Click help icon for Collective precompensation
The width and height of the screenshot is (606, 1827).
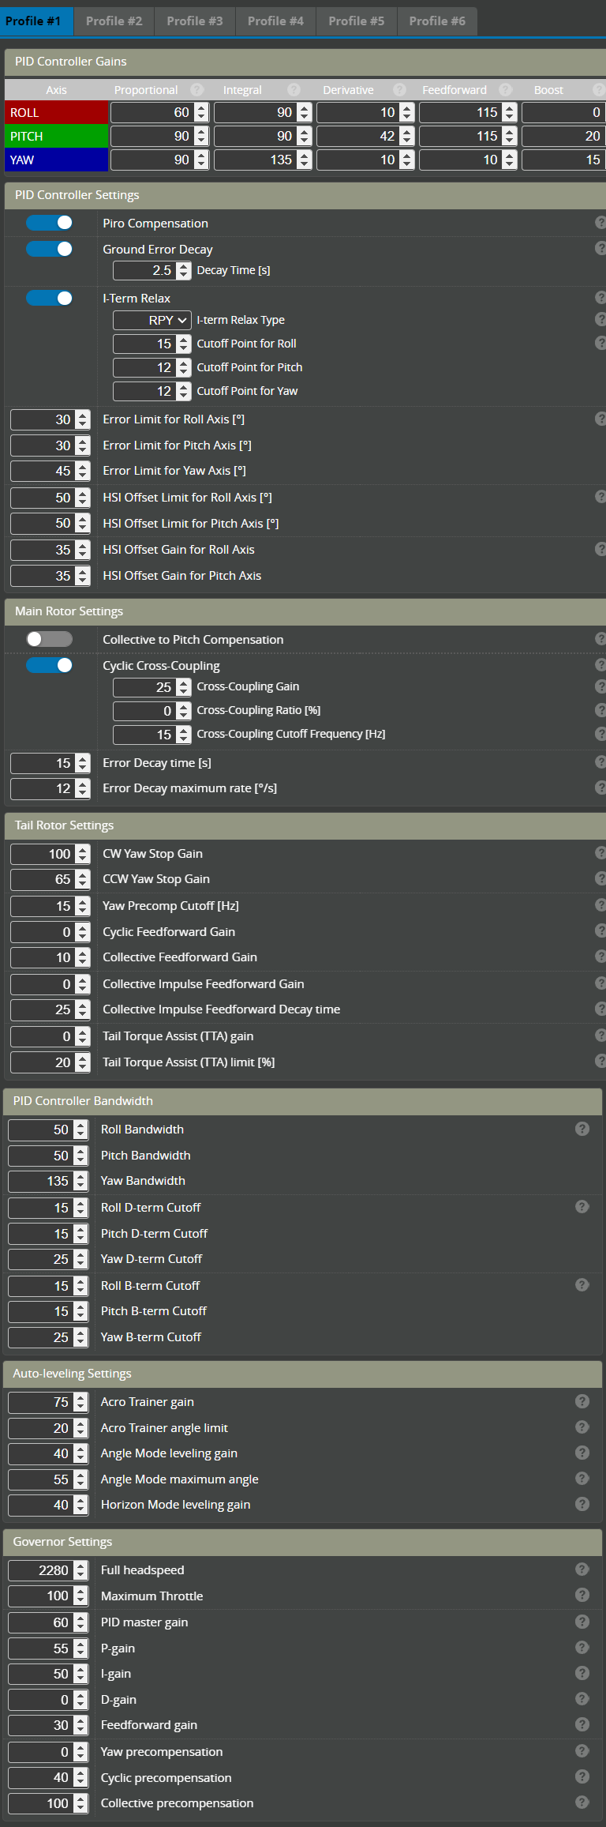pos(582,1803)
